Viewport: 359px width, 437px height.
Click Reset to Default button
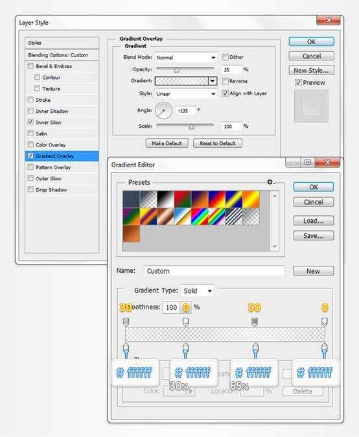coord(218,143)
